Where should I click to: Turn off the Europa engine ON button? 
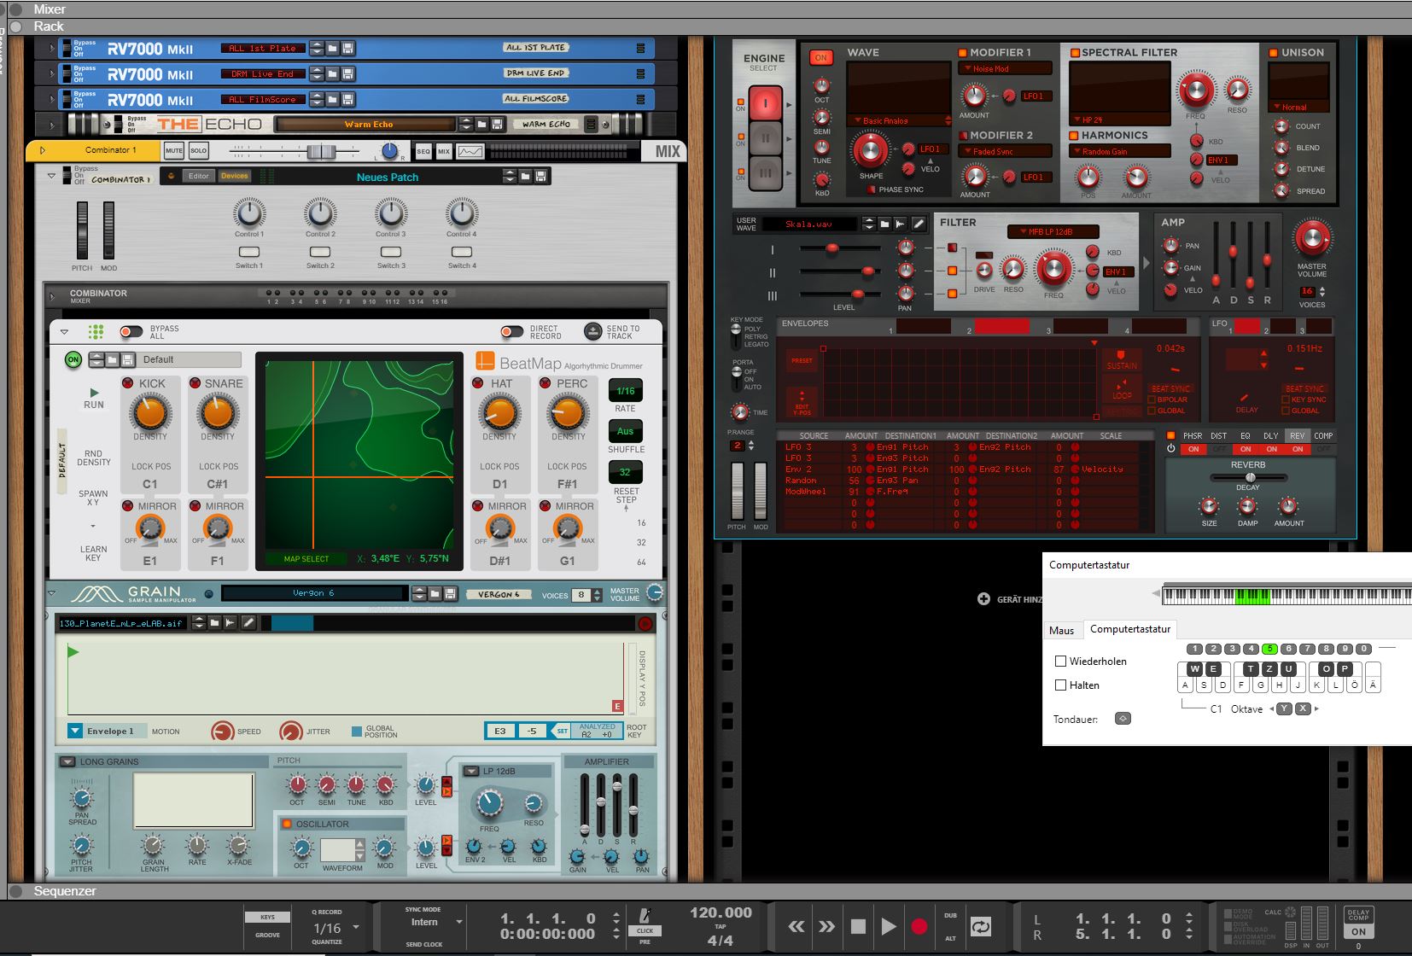pyautogui.click(x=820, y=58)
